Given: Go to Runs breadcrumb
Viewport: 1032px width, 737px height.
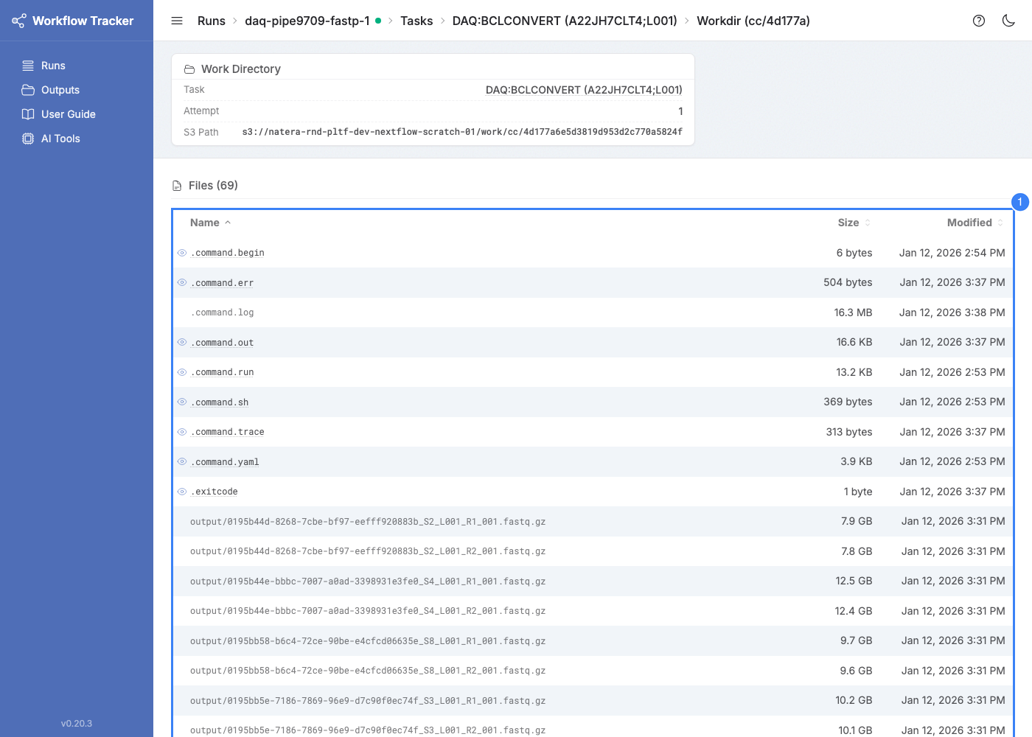Looking at the screenshot, I should point(212,21).
